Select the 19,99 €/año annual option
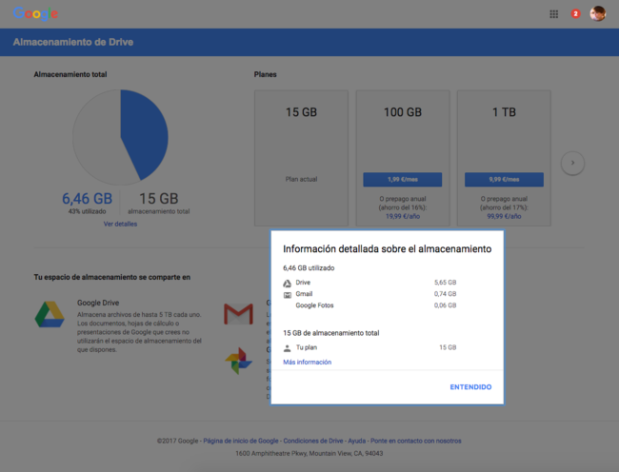The image size is (619, 472). [403, 216]
